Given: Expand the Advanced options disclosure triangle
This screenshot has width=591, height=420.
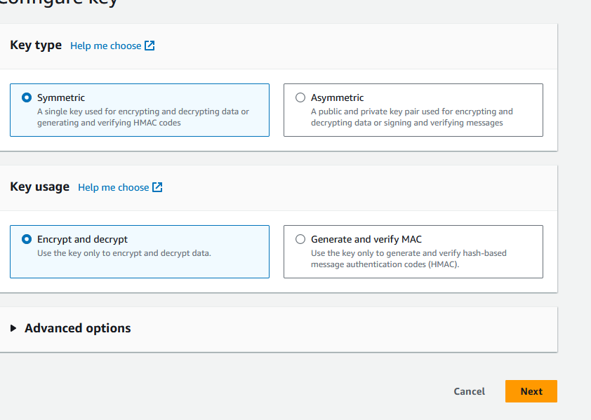Looking at the screenshot, I should coord(13,328).
